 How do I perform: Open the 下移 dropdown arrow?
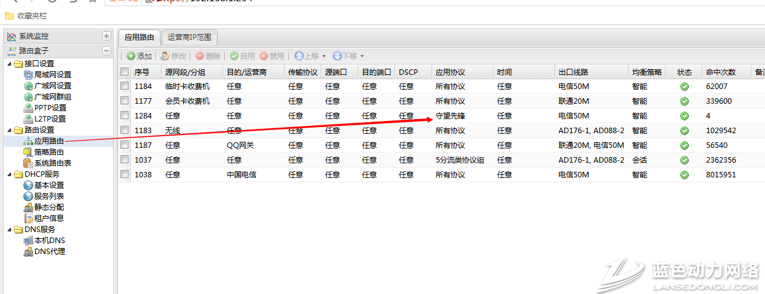(x=362, y=56)
